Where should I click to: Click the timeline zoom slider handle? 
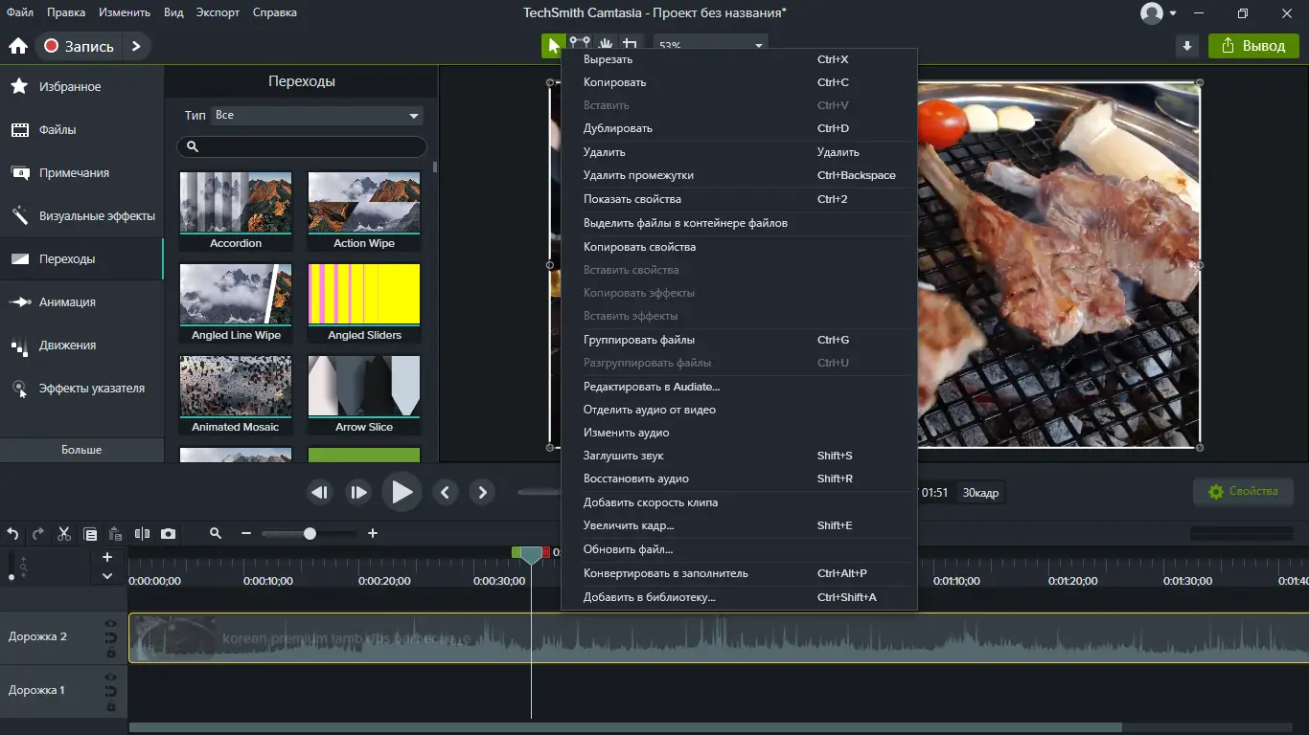click(x=310, y=534)
